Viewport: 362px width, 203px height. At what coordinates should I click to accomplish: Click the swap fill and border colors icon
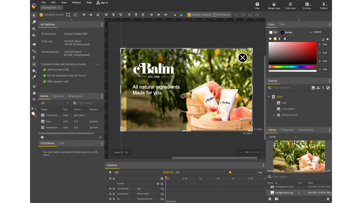[323, 39]
